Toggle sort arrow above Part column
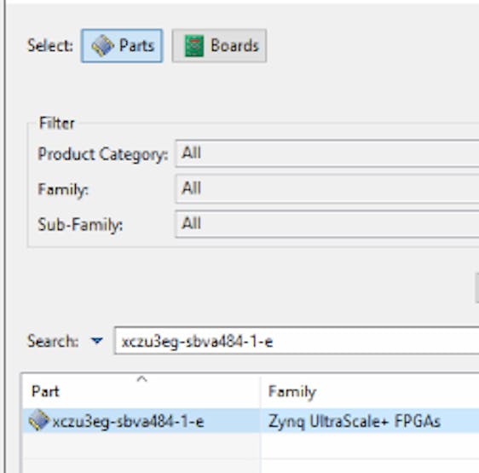 pos(142,379)
